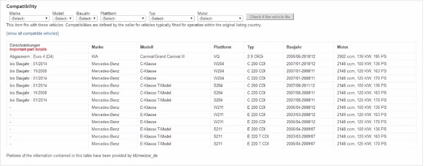This screenshot has height=166, width=424.
Task: Select '2902 ccm, 136 KW, 185 PS' cell
Action: click(x=362, y=57)
